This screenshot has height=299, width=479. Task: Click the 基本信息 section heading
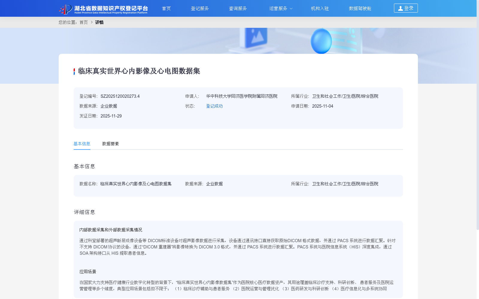(84, 167)
